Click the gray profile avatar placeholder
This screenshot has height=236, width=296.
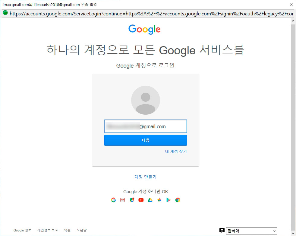click(146, 100)
